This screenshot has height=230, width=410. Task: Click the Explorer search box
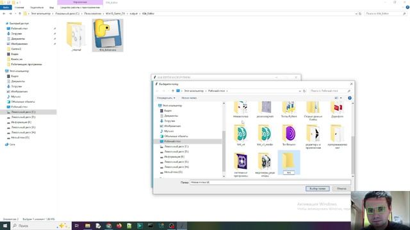point(385,13)
